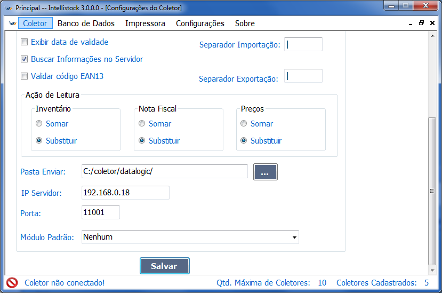
Task: Enable Exibir data de validade checkbox
Action: click(24, 42)
